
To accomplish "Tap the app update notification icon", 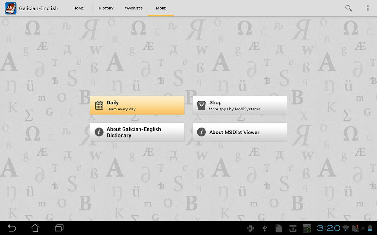I will pos(307,228).
